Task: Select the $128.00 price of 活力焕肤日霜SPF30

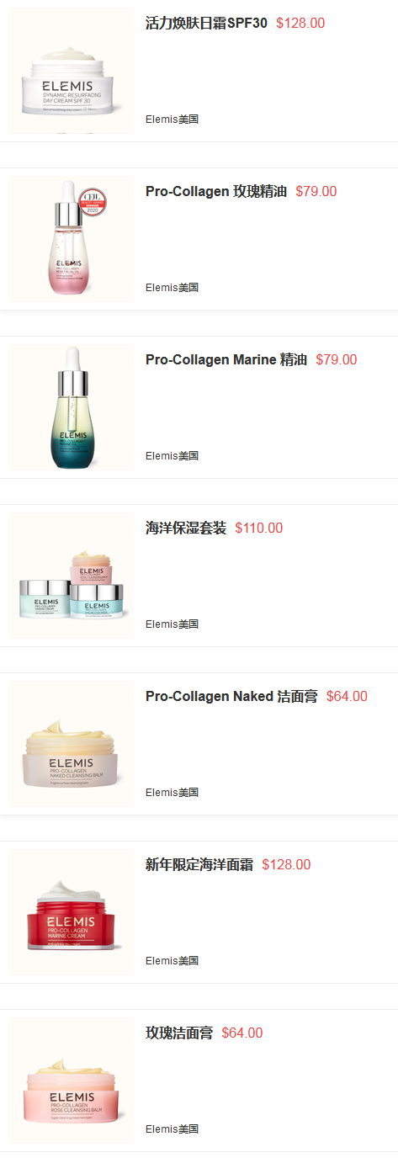Action: click(300, 24)
